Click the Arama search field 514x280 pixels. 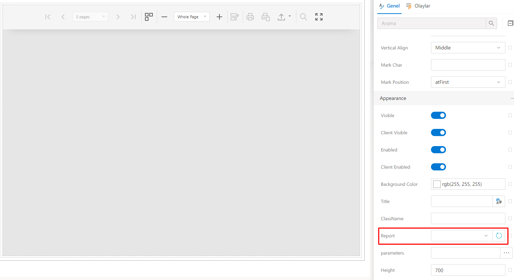(x=432, y=23)
